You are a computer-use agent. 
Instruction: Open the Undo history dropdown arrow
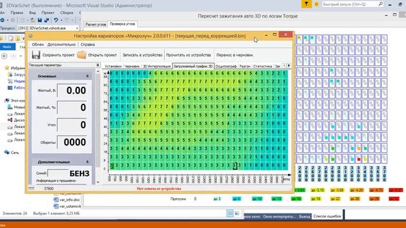(x=61, y=20)
